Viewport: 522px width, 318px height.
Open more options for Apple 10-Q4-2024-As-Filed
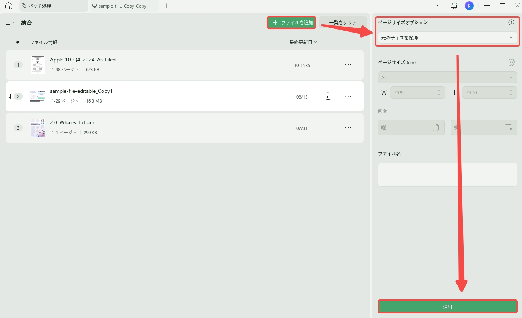point(348,65)
